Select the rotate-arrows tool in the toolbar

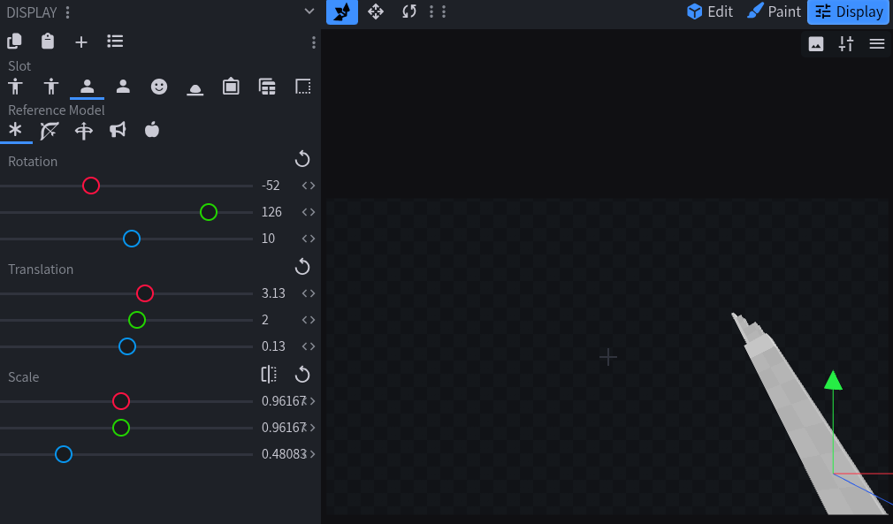tap(408, 11)
